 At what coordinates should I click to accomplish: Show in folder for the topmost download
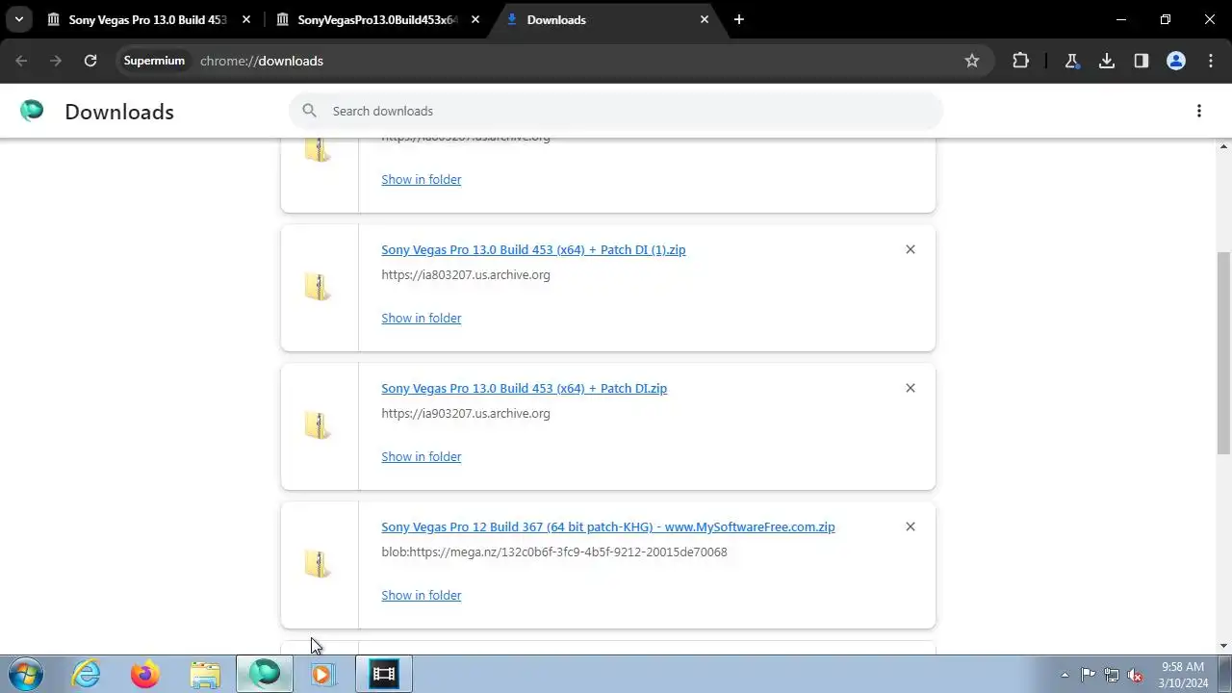(422, 179)
